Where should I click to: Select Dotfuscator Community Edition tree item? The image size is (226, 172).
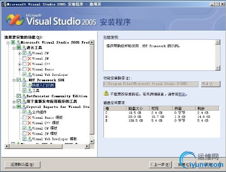pos(57,96)
